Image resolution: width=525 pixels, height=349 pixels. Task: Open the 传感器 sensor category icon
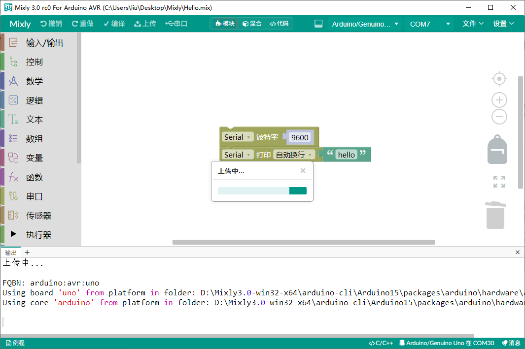(13, 215)
